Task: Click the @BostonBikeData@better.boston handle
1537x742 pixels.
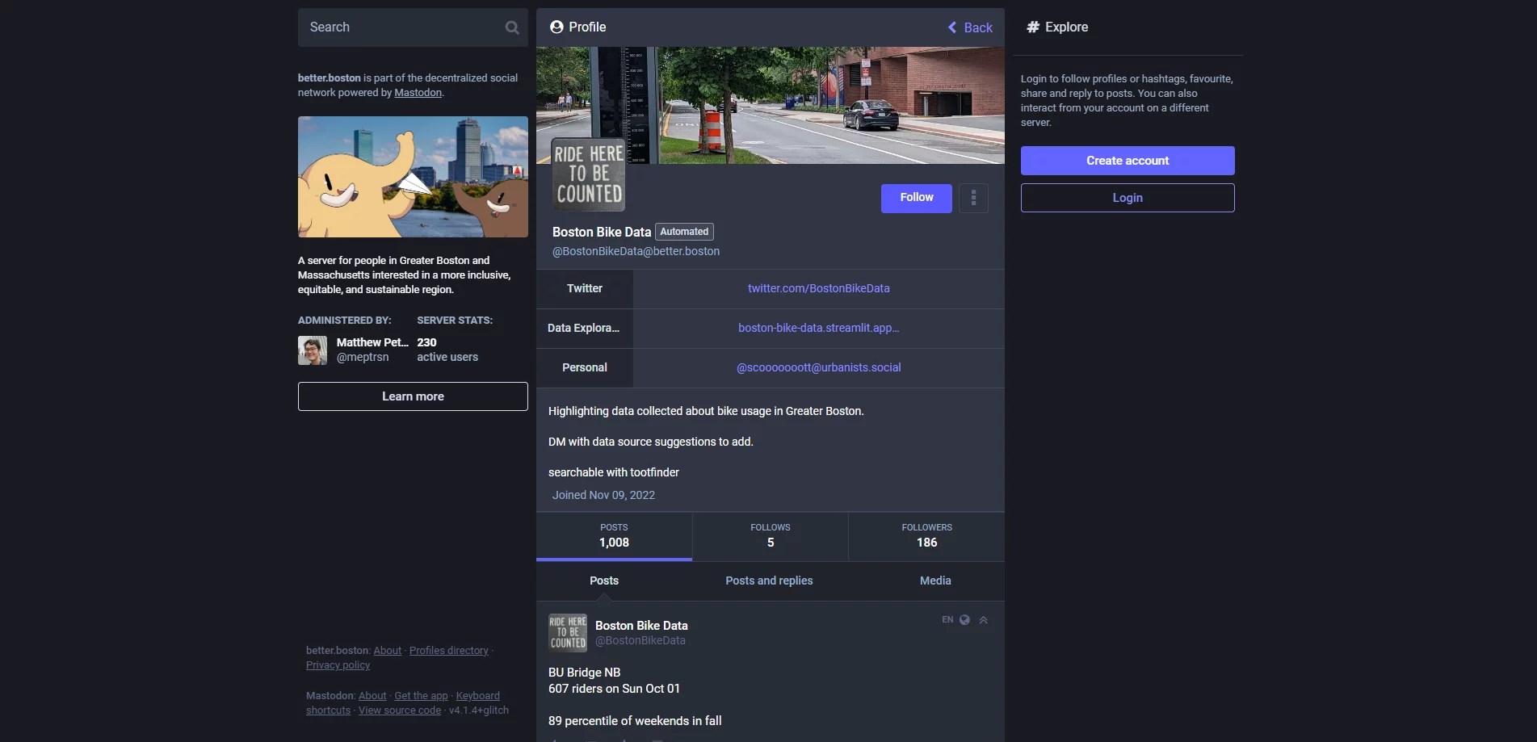Action: click(x=636, y=251)
